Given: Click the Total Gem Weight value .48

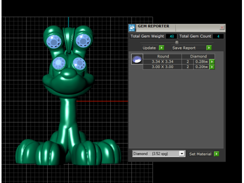Looking at the screenshot, I should pos(171,36).
